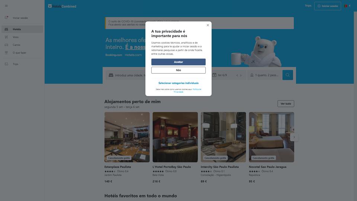Viewport: 357px width, 201px height.
Task: Accept cookies with the Aceitar button
Action: (x=178, y=62)
